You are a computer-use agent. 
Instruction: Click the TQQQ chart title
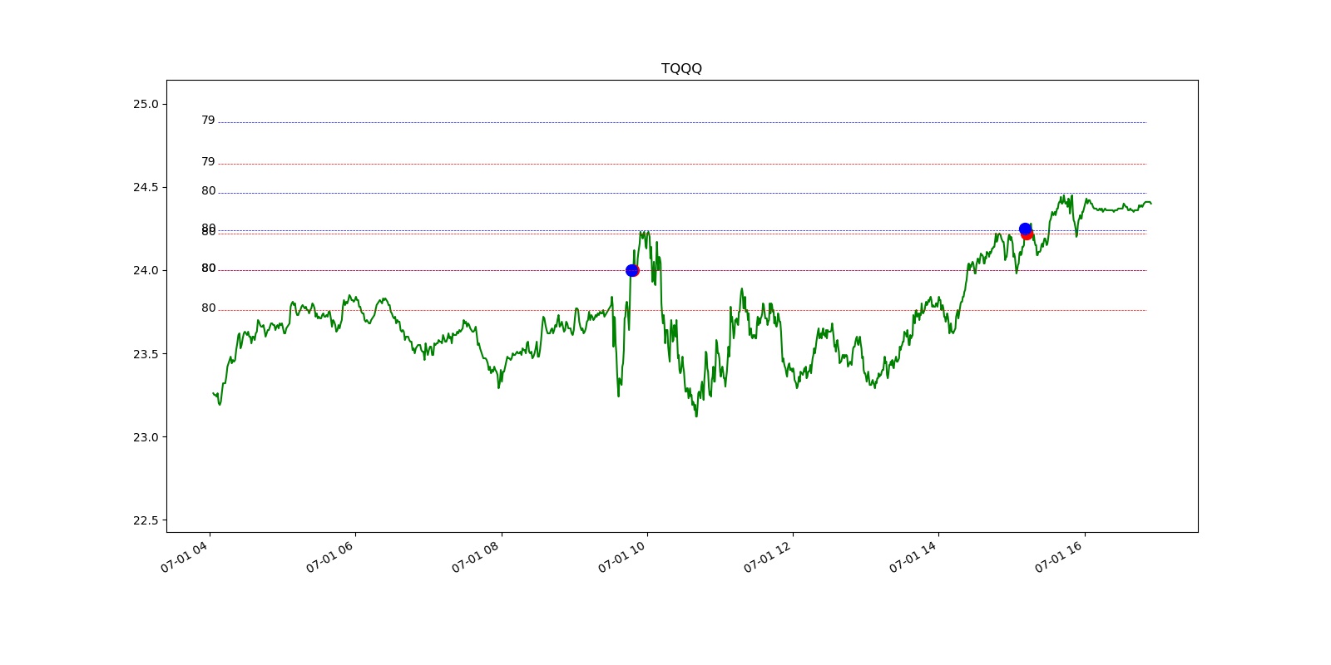point(681,68)
